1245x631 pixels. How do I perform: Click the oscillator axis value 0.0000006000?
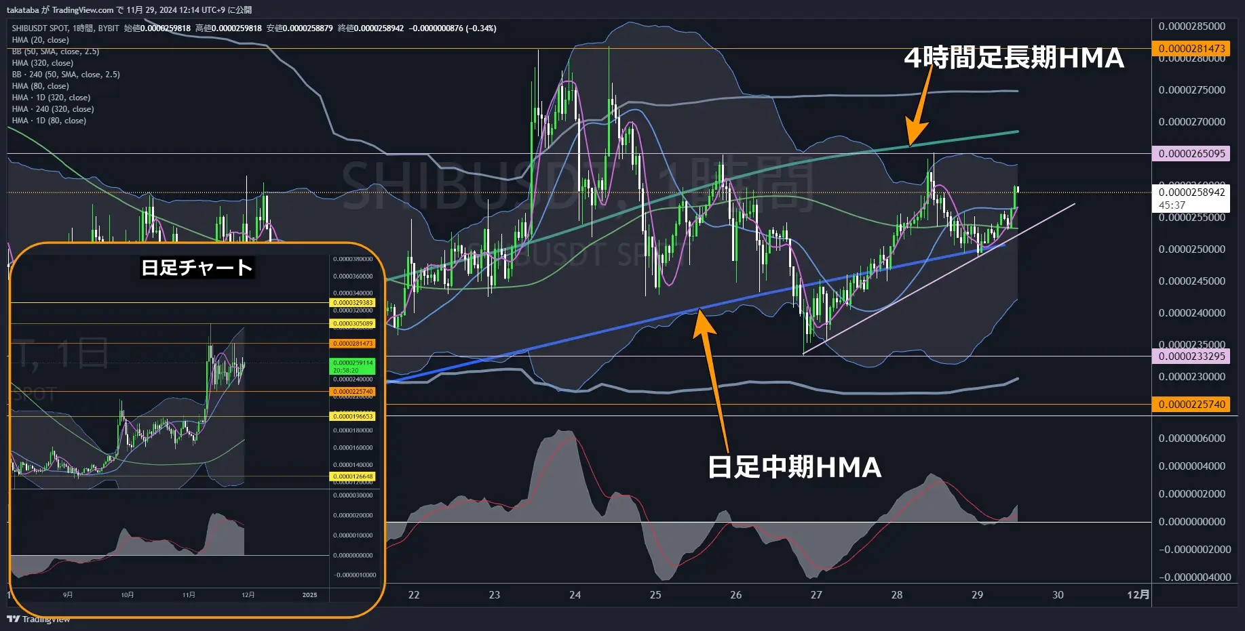click(1191, 439)
